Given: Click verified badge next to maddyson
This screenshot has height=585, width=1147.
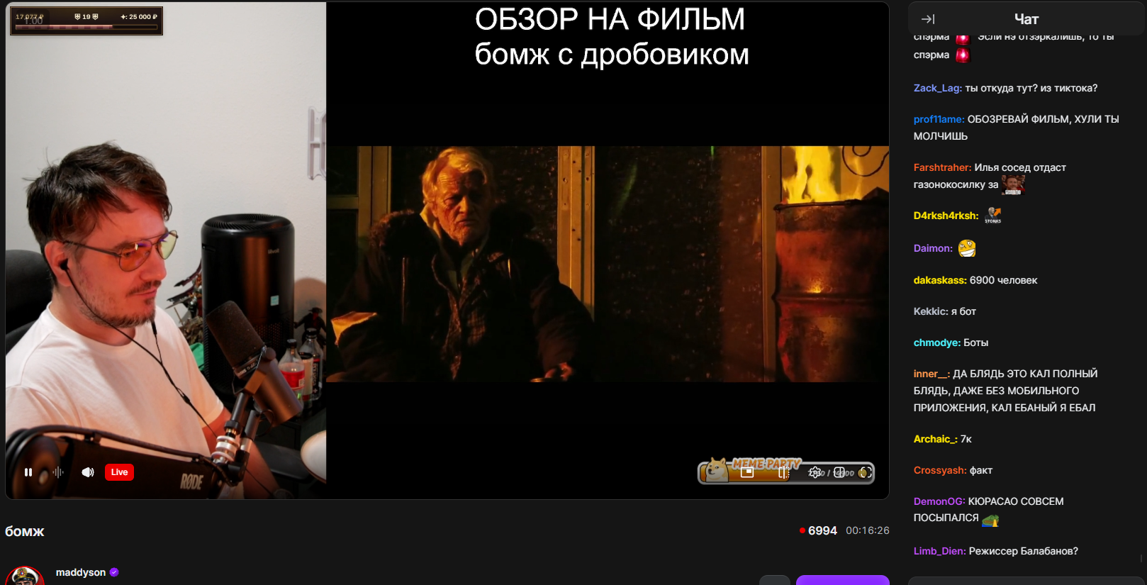Looking at the screenshot, I should (114, 572).
